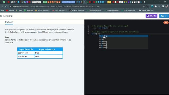Switch to the GitHub browser tab

pos(12,2)
